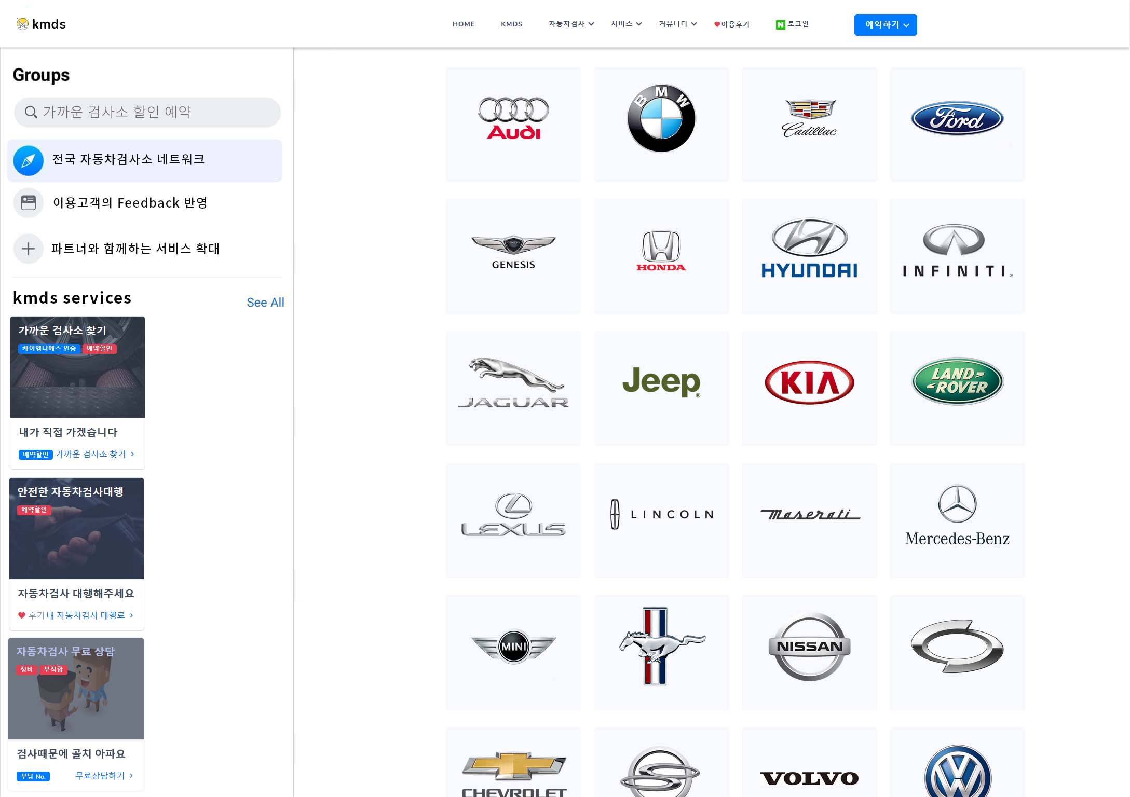Click the 예약할인 badge under 내가 직접 가겠습니다
This screenshot has width=1130, height=797.
pyautogui.click(x=36, y=455)
